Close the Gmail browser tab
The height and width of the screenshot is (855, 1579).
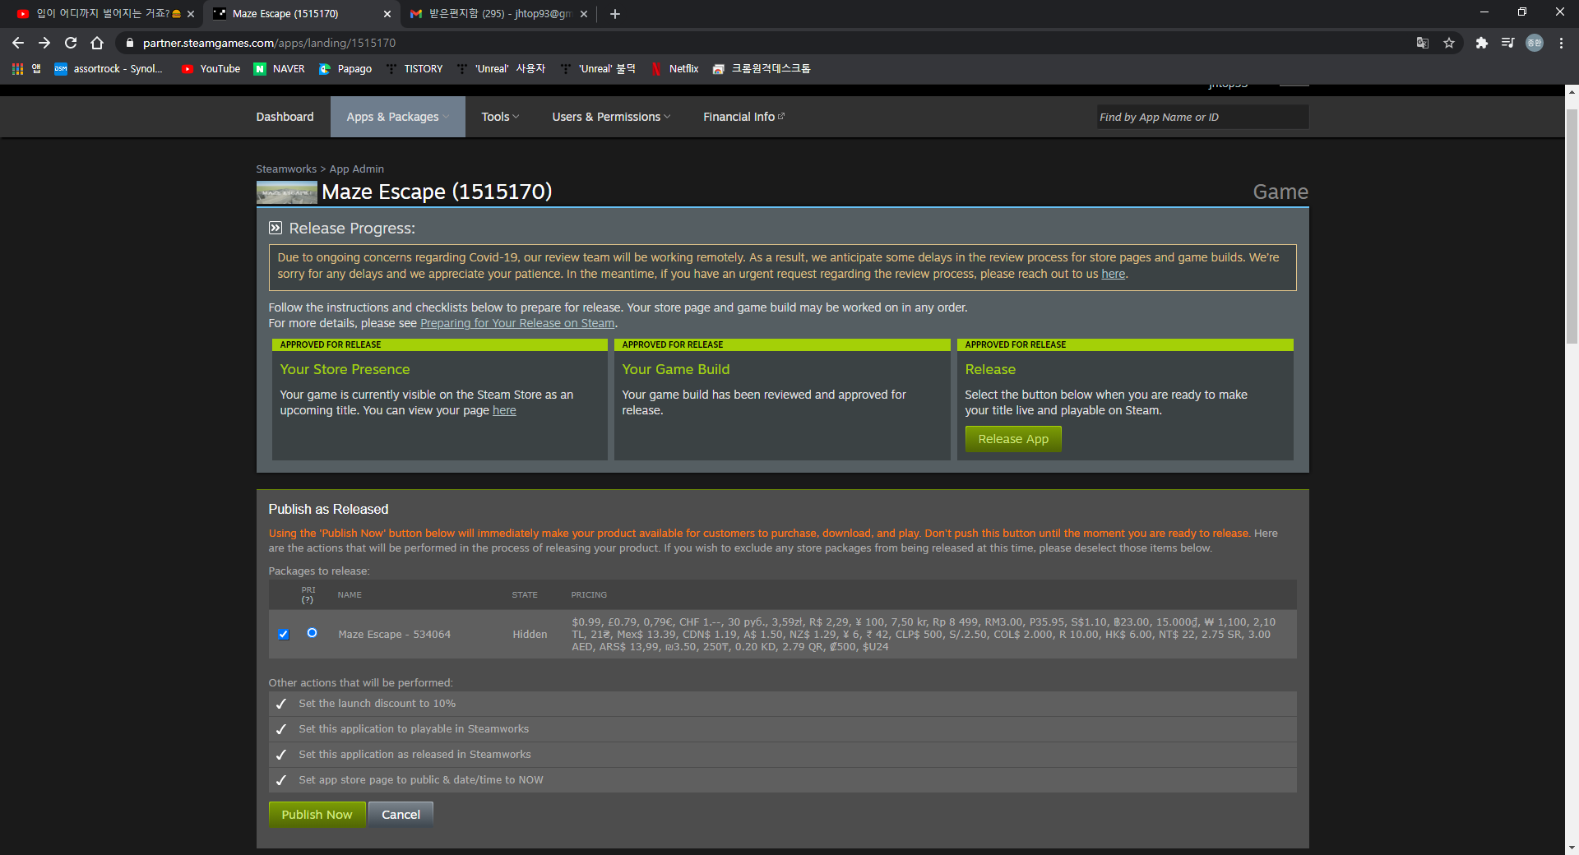coord(584,14)
